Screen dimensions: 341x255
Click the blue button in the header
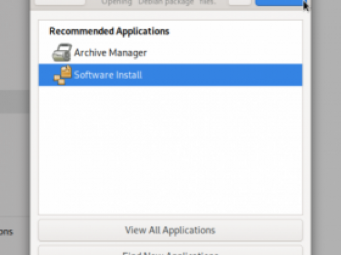[x=281, y=3]
